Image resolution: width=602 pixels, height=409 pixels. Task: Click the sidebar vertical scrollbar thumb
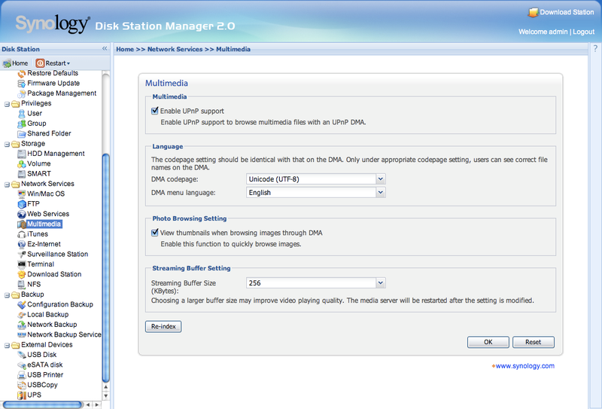click(105, 267)
